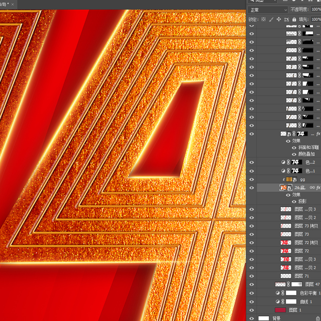
Task: Toggle visibility of 图层 1
Action: coord(251,310)
